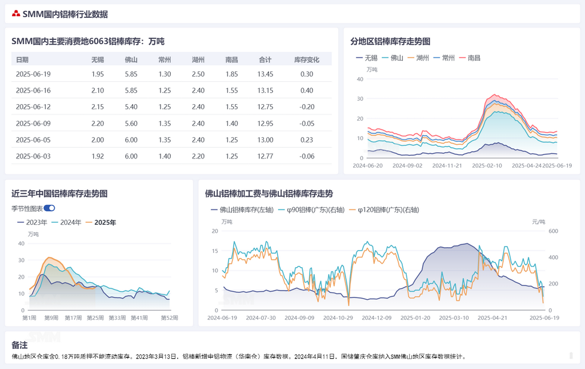Screen dimensions: 585x369
Task: Click total 12.75 in the 2025-06-12 row
Action: point(265,107)
